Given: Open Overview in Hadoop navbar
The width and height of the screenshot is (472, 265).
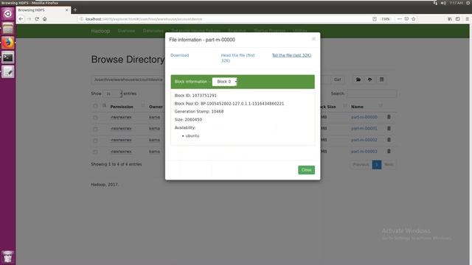Looking at the screenshot, I should point(126,31).
